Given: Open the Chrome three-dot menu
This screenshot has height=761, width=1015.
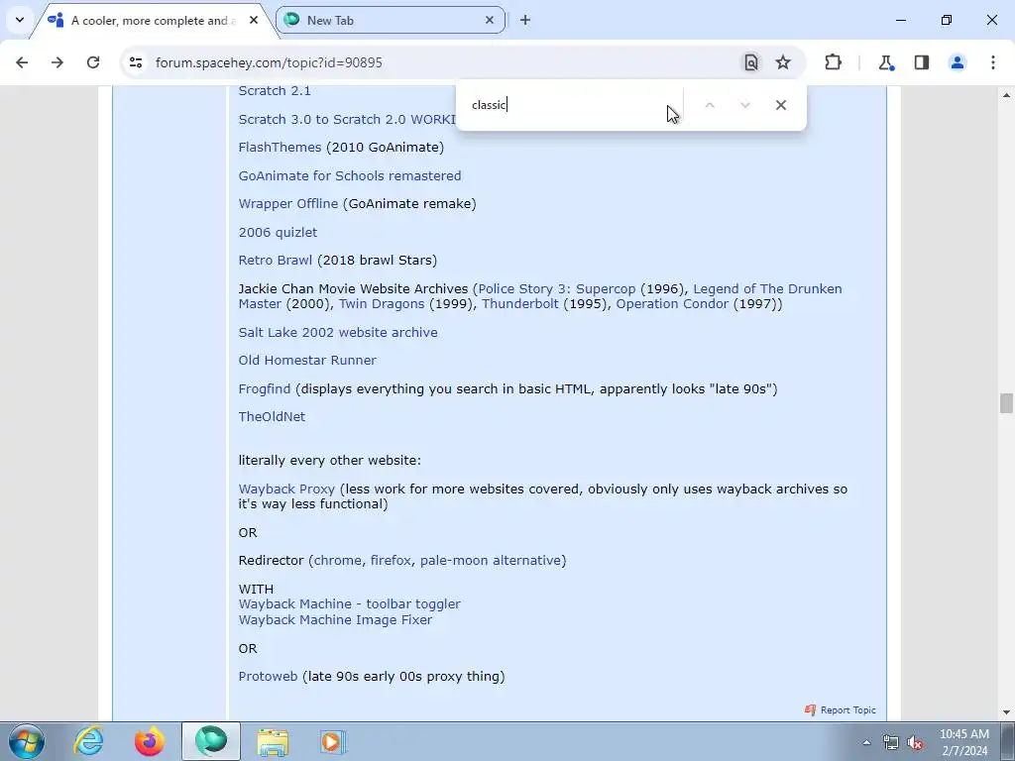Looking at the screenshot, I should click(x=993, y=62).
